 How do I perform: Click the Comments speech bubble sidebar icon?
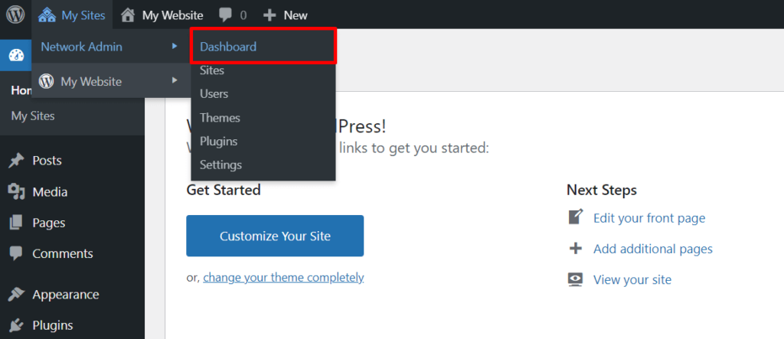point(17,253)
